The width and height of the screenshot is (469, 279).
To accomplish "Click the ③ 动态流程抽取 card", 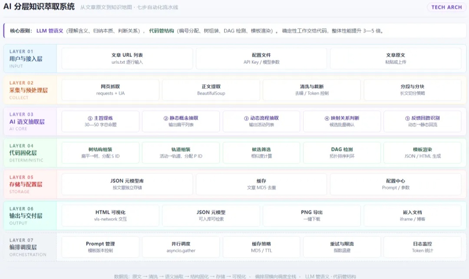I will 261,121.
